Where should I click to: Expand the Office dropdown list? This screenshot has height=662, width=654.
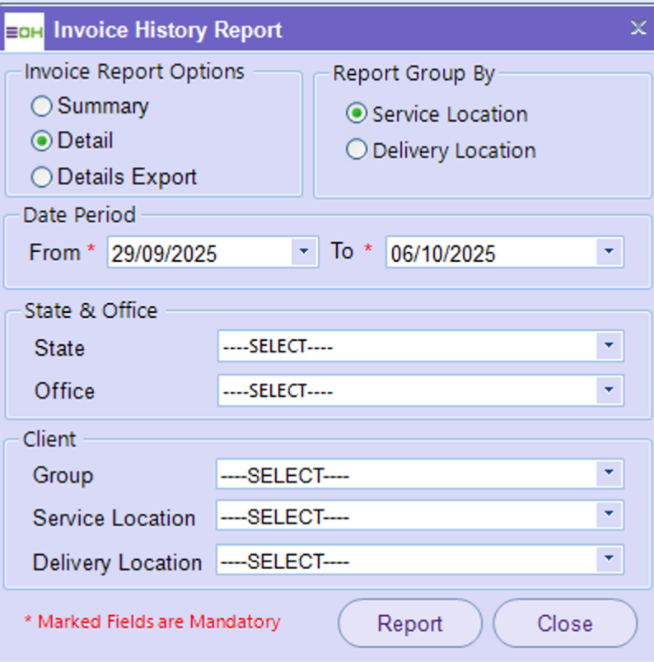click(609, 390)
